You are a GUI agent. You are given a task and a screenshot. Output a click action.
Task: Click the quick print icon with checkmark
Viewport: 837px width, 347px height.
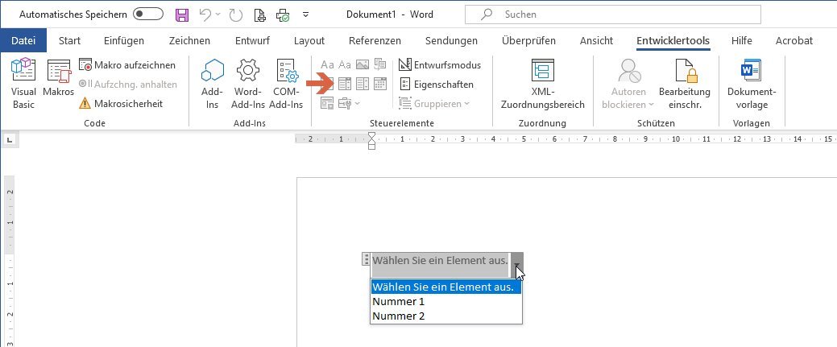(x=283, y=15)
